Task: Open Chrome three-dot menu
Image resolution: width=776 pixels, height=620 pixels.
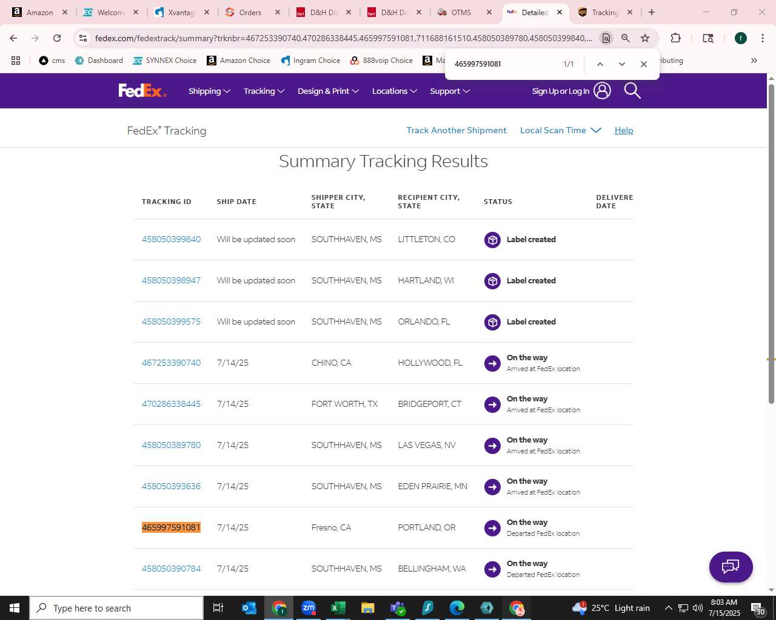Action: click(762, 38)
